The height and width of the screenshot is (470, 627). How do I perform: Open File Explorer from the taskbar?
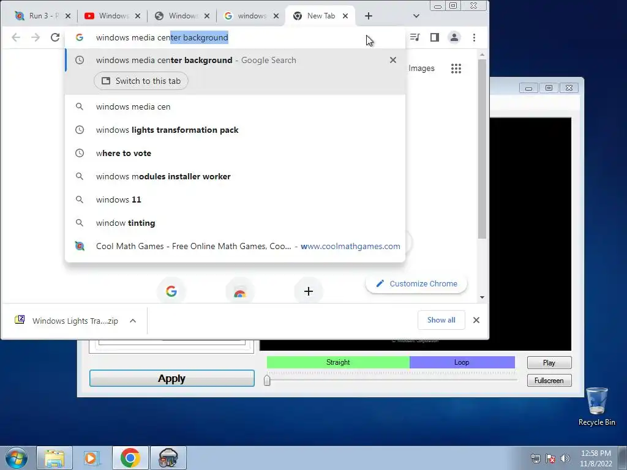(54, 458)
